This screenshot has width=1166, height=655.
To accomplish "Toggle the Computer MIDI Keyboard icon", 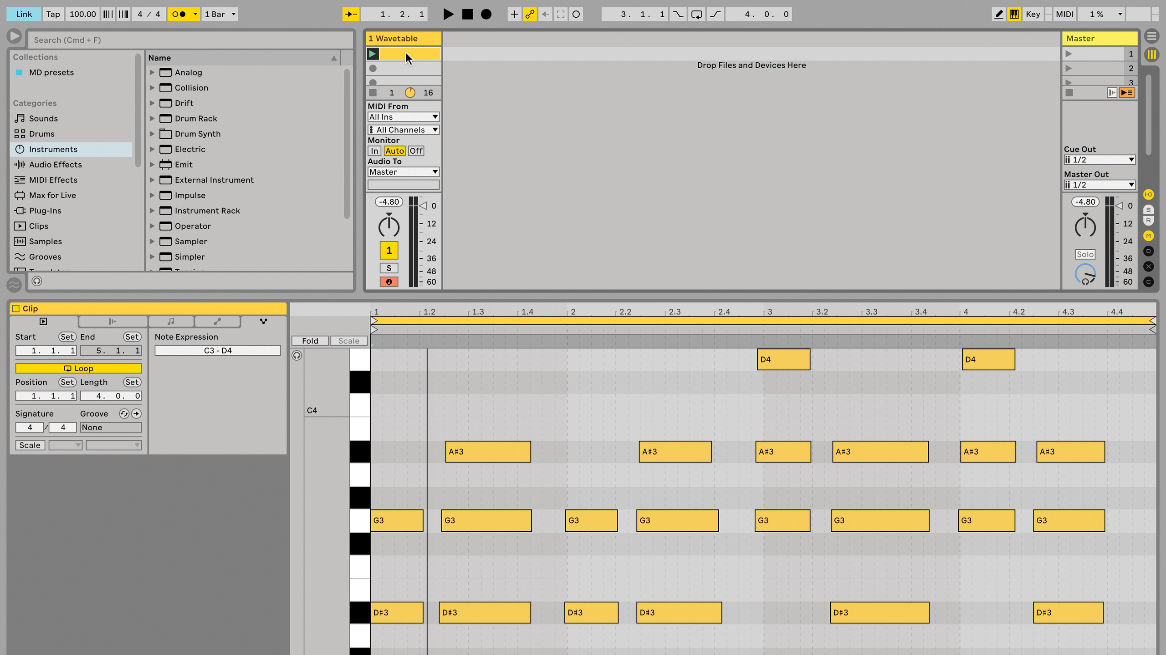I will 1014,14.
